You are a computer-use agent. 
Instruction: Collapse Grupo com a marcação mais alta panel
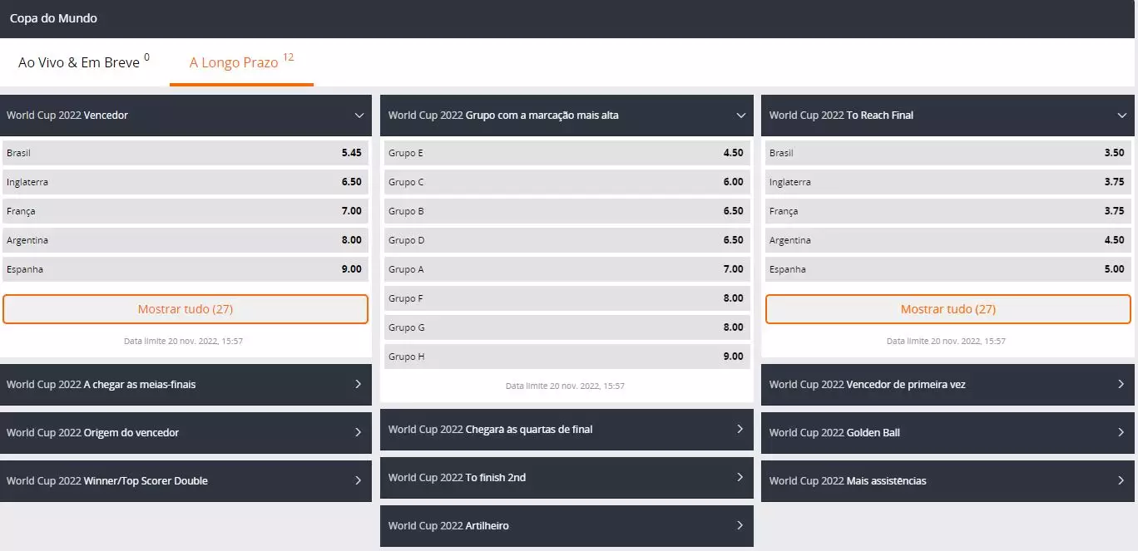pos(740,116)
